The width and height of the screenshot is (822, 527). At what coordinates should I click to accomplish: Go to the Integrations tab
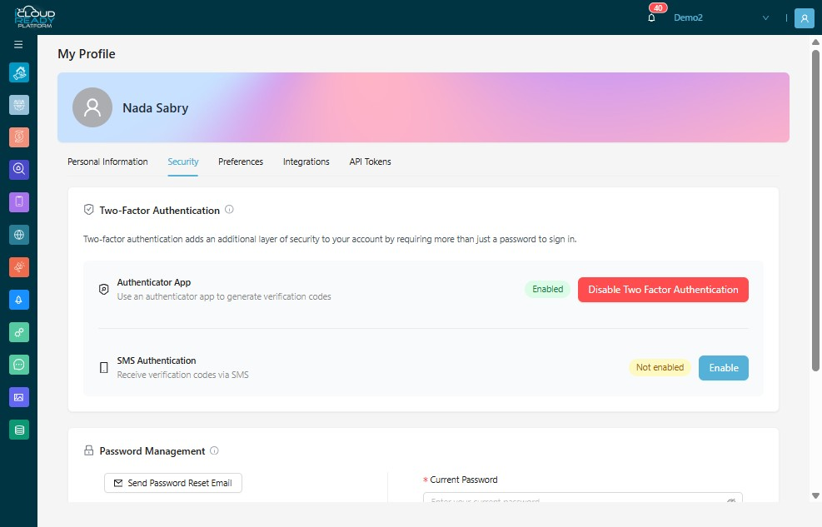(306, 162)
